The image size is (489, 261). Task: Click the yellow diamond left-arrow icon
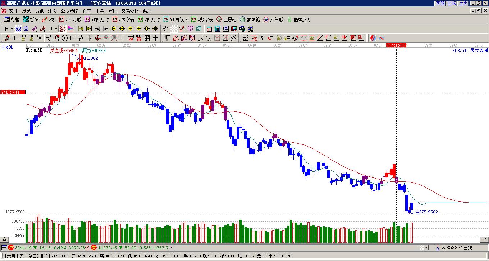click(114, 29)
